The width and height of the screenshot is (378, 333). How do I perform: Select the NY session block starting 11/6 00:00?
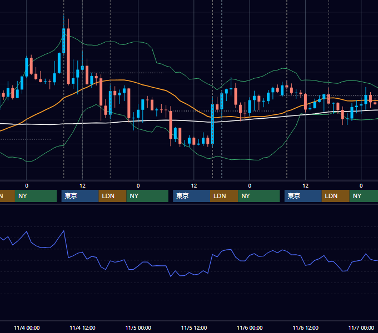(x=259, y=196)
